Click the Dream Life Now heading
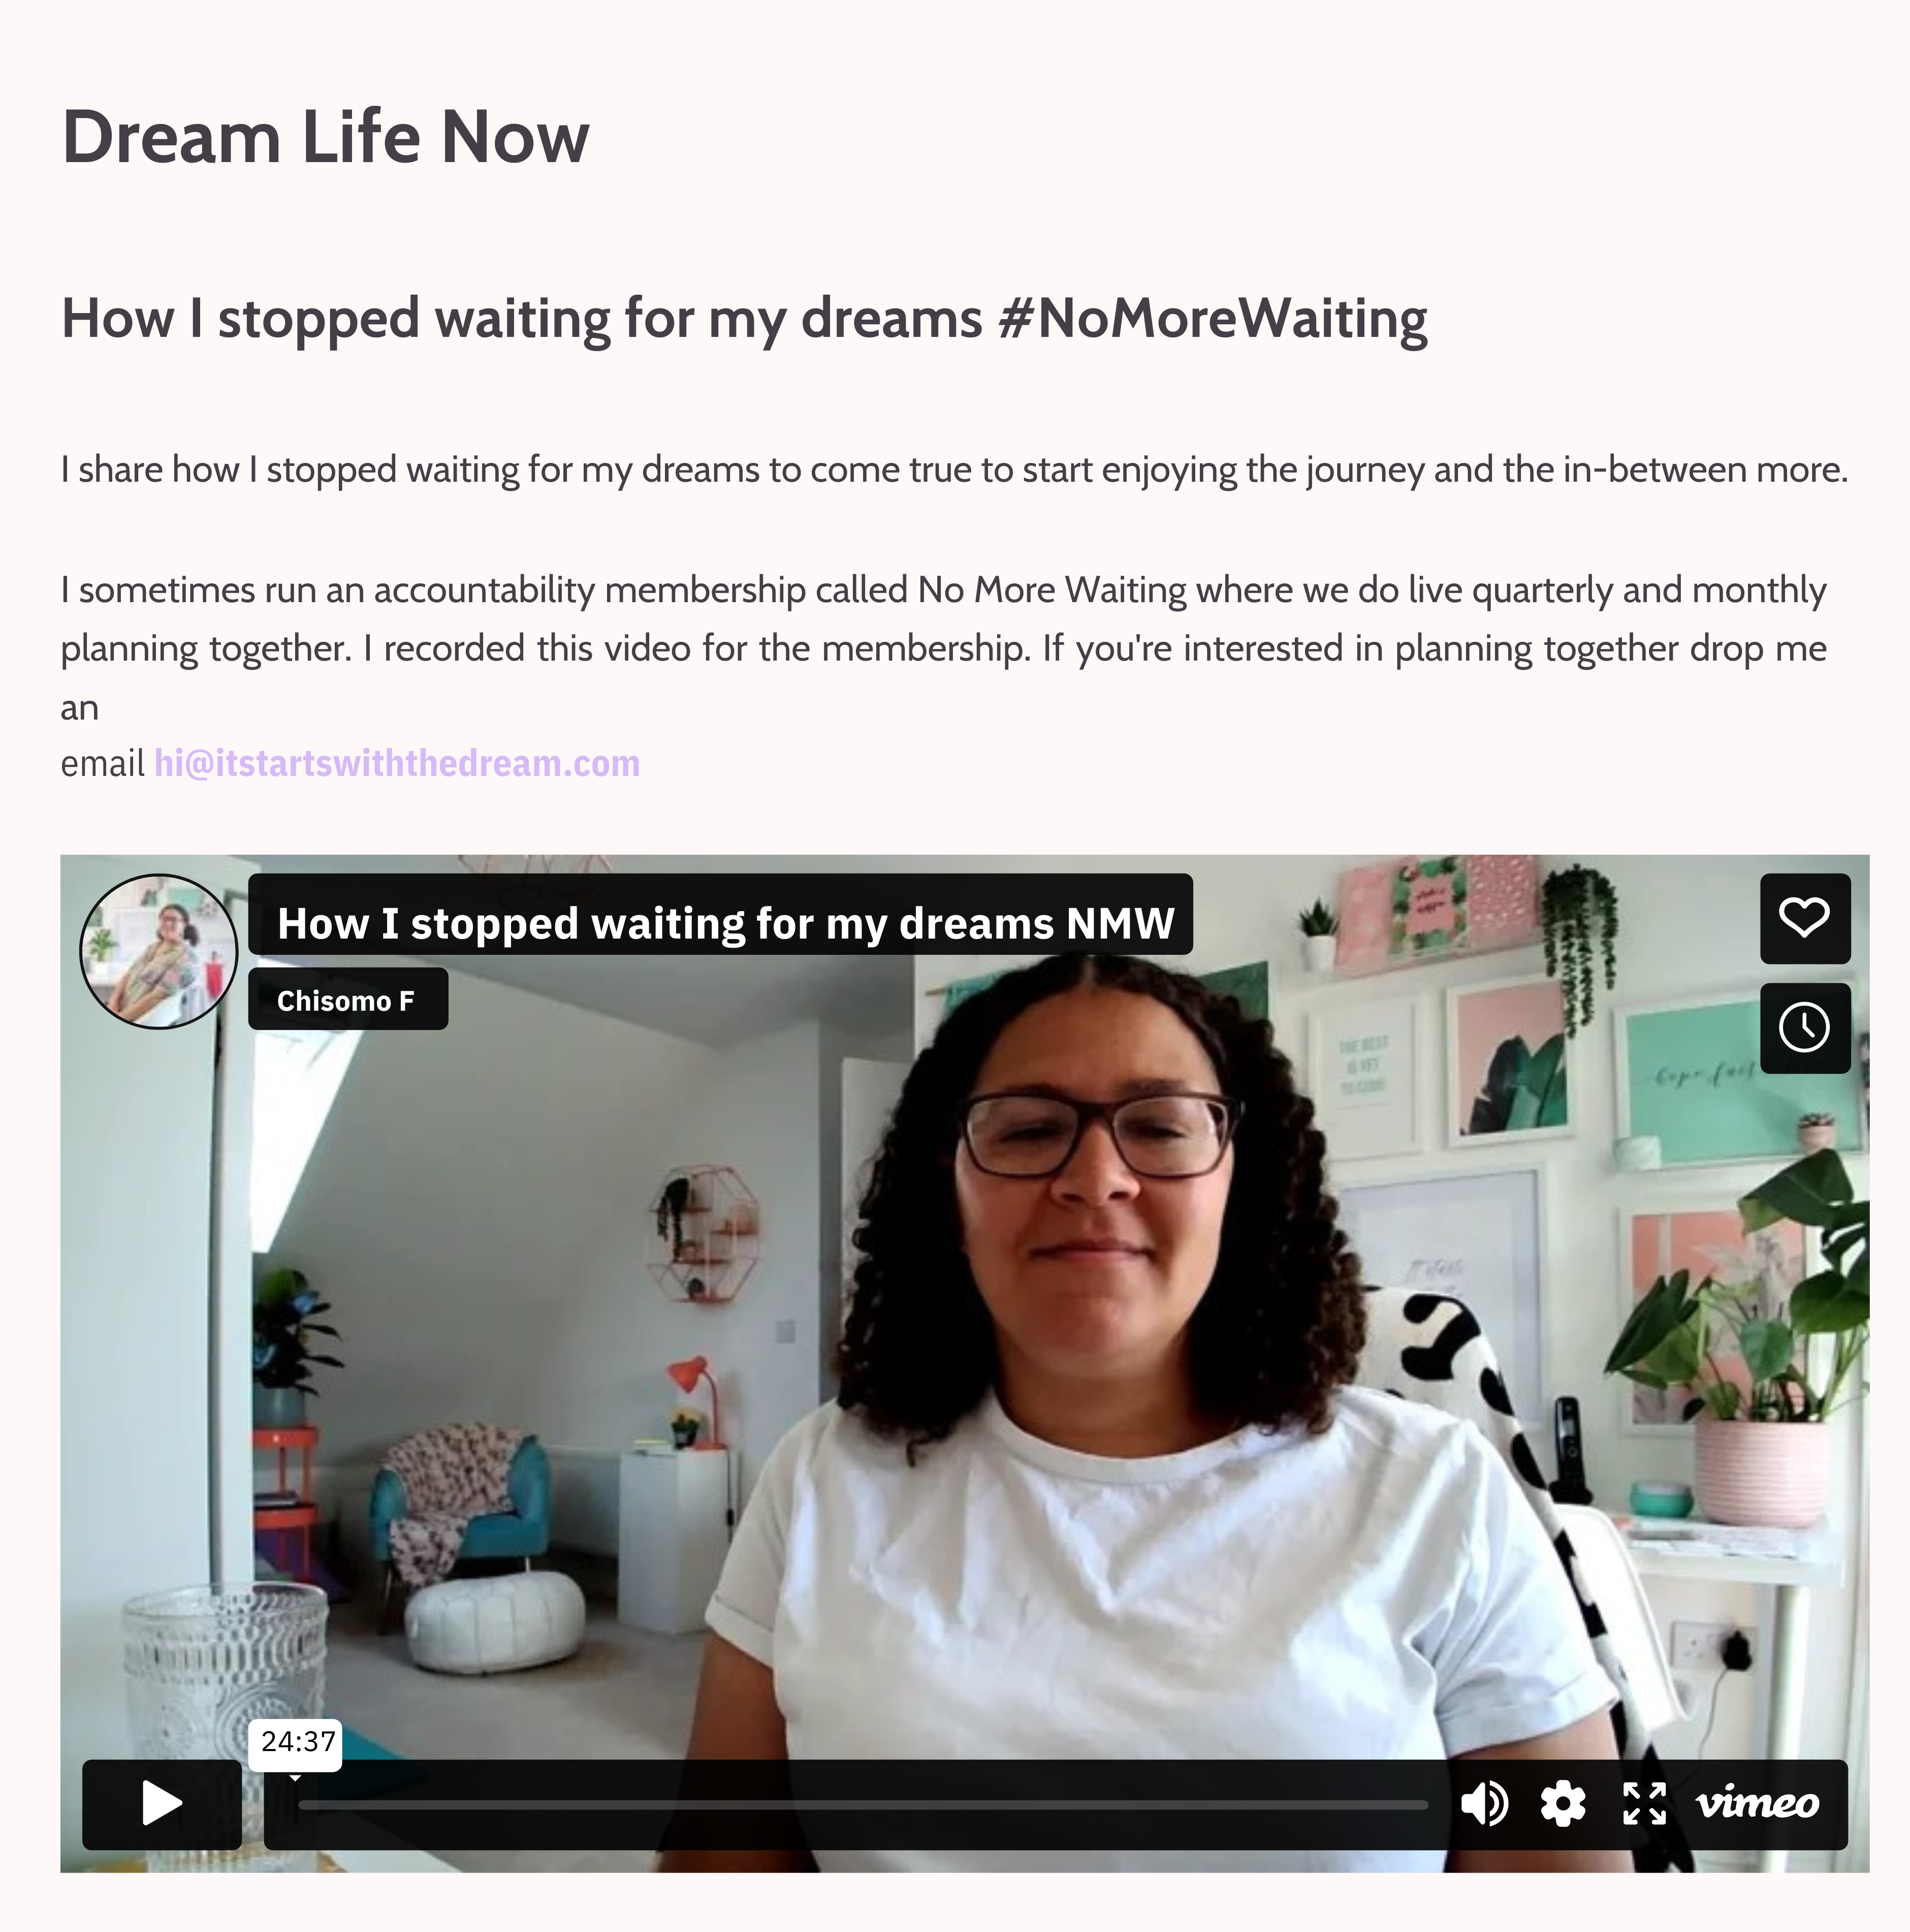Viewport: 1910px width, 1932px height. click(326, 137)
